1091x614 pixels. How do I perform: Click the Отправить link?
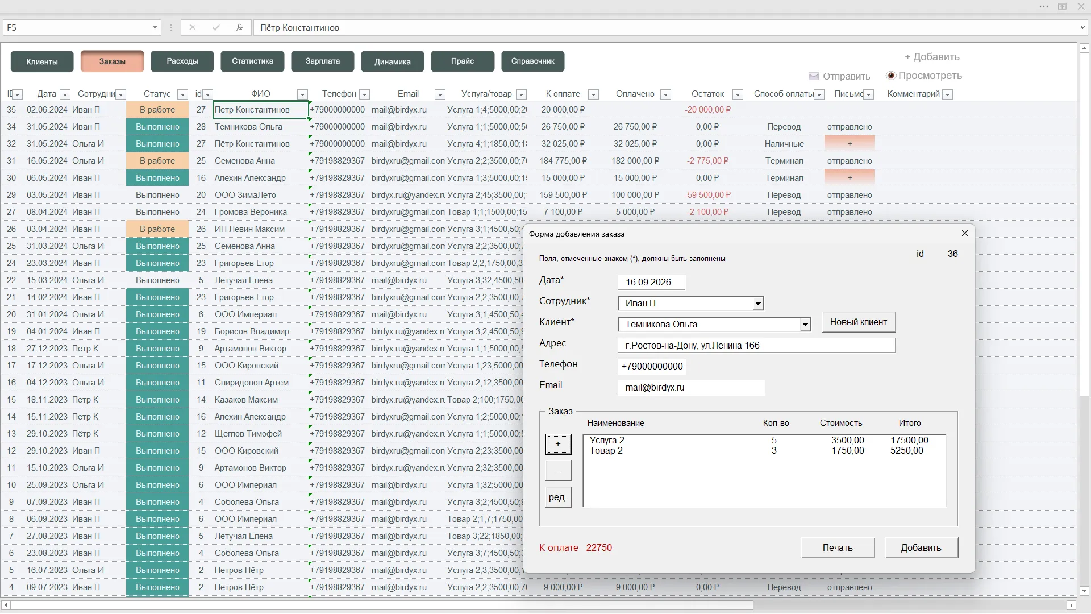click(846, 76)
